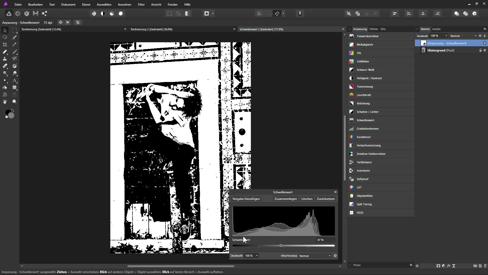Open the Schwellenwert panel menu next to Pinsel
Screen dimensions: 488x275
411,265
